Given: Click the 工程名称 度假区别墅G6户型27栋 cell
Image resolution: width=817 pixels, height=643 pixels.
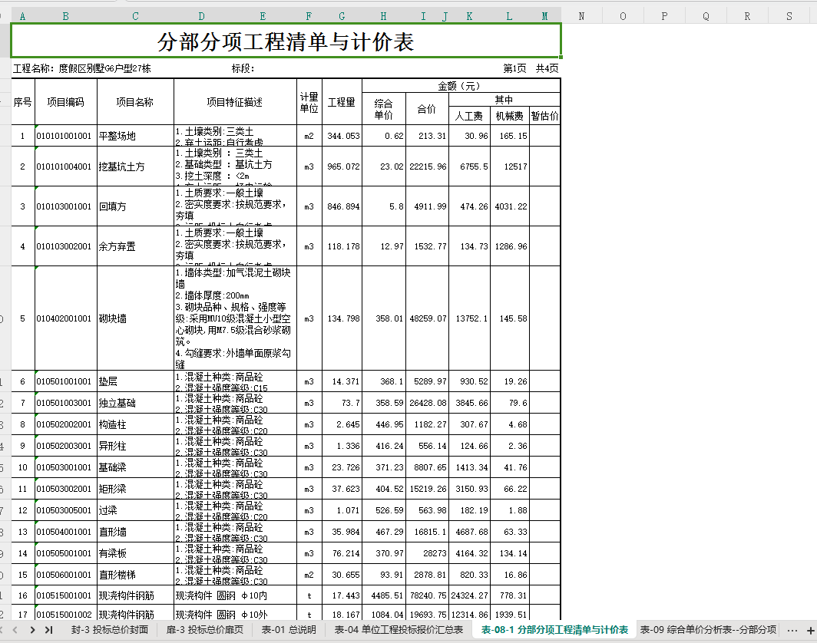Looking at the screenshot, I should pyautogui.click(x=82, y=68).
